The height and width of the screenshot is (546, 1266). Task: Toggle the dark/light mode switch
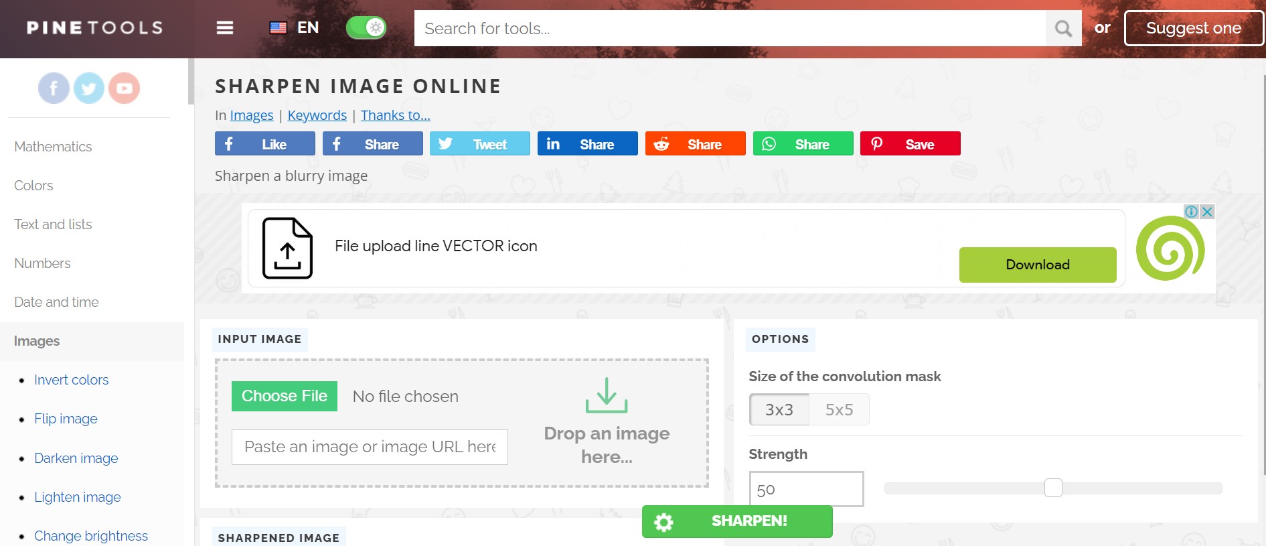pos(366,27)
